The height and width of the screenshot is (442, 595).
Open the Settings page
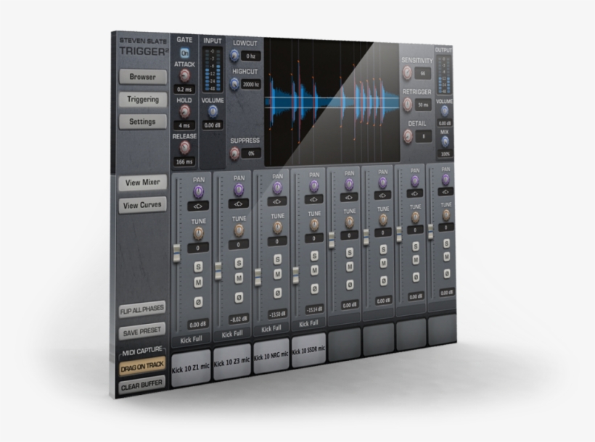point(143,122)
